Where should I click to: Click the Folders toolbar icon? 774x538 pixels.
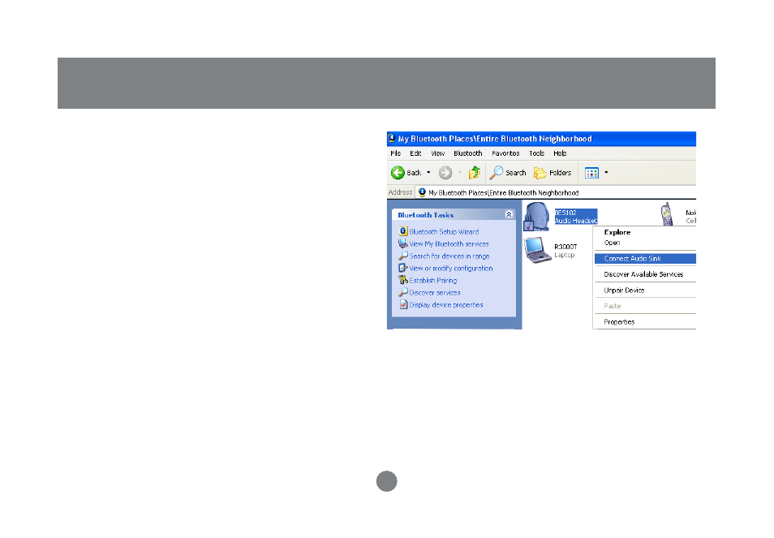(540, 173)
